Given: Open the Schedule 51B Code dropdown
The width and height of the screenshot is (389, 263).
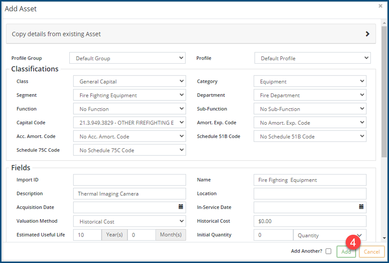Looking at the screenshot, I should pyautogui.click(x=310, y=137).
